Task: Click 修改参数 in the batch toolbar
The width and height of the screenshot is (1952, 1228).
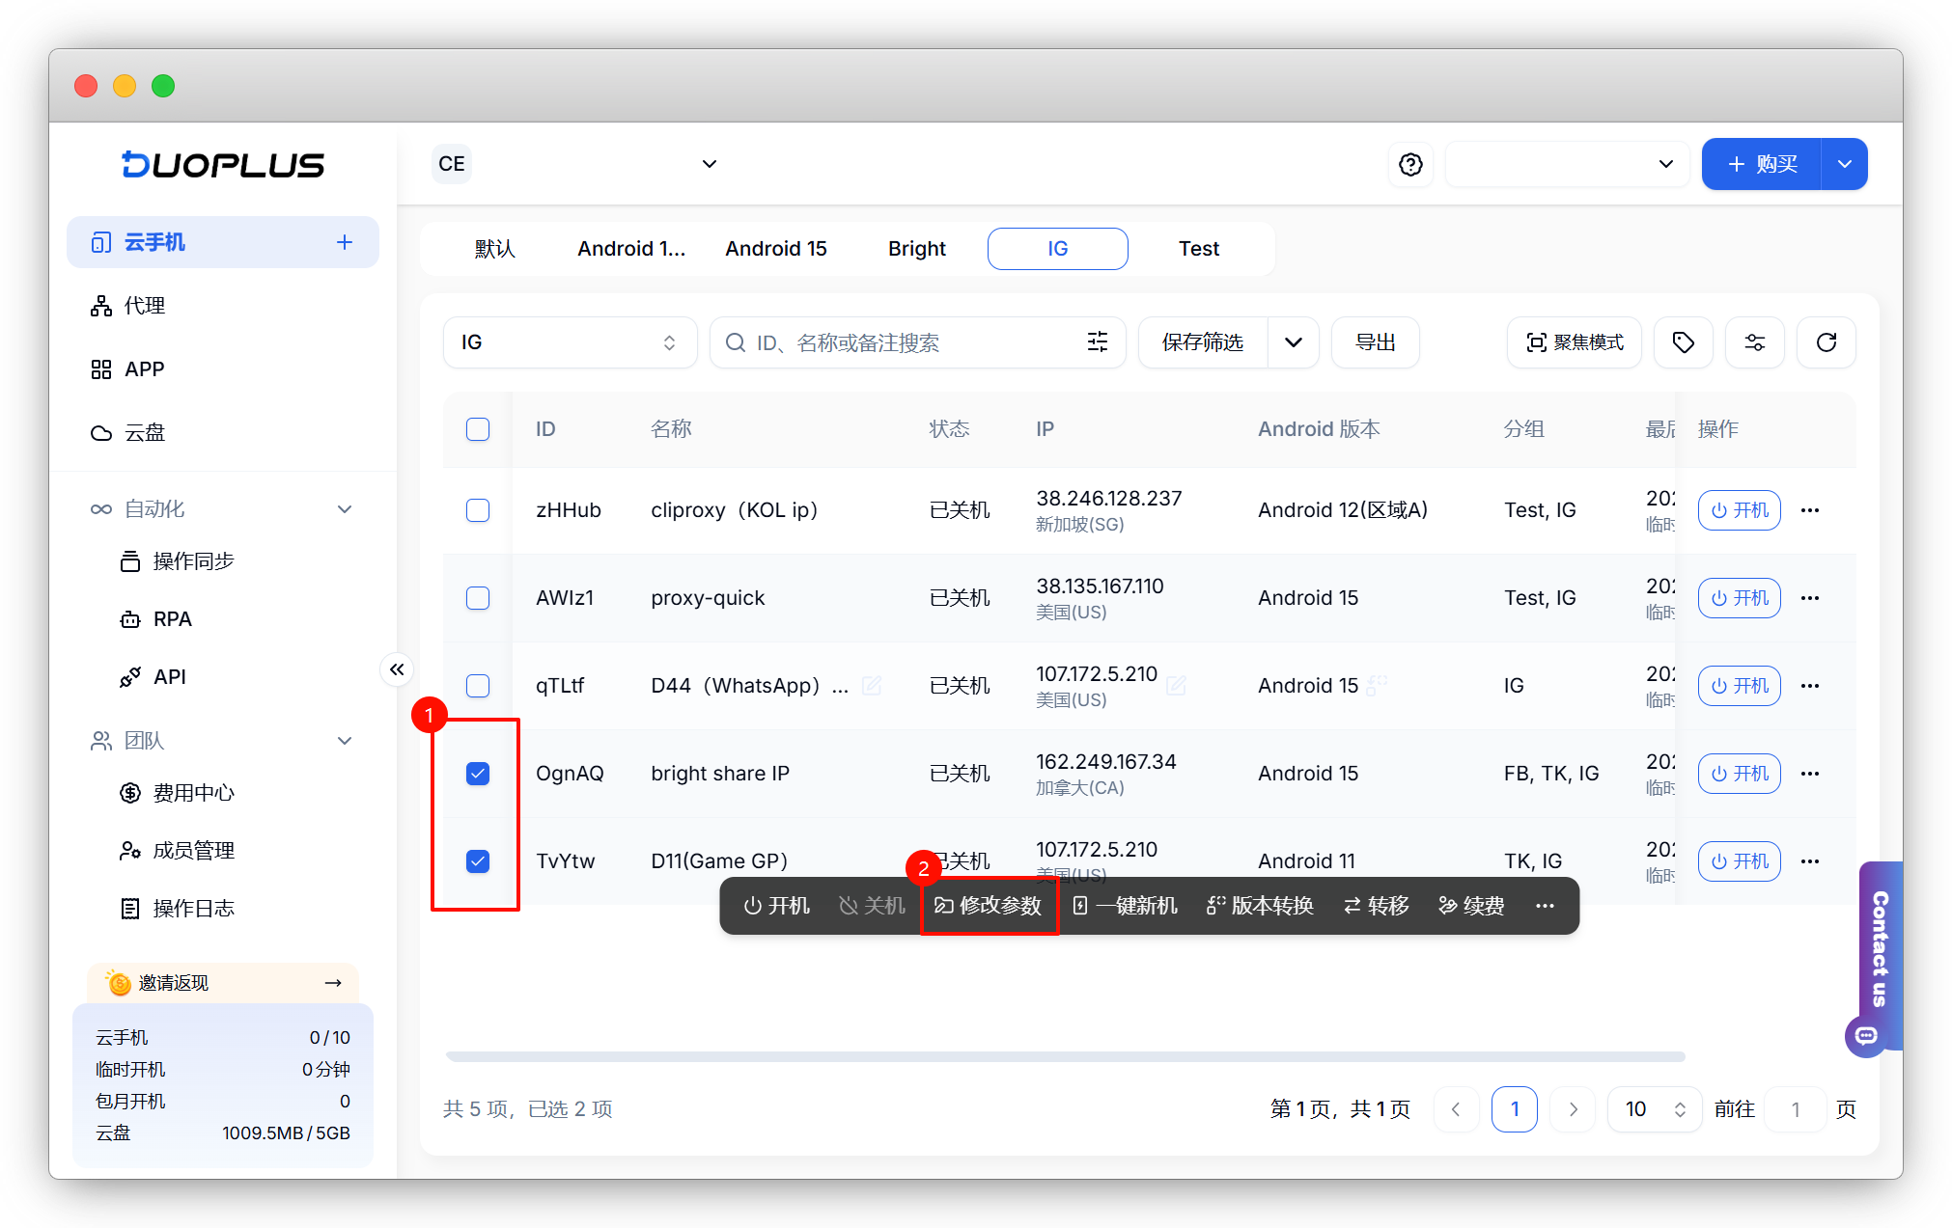Action: point(989,906)
